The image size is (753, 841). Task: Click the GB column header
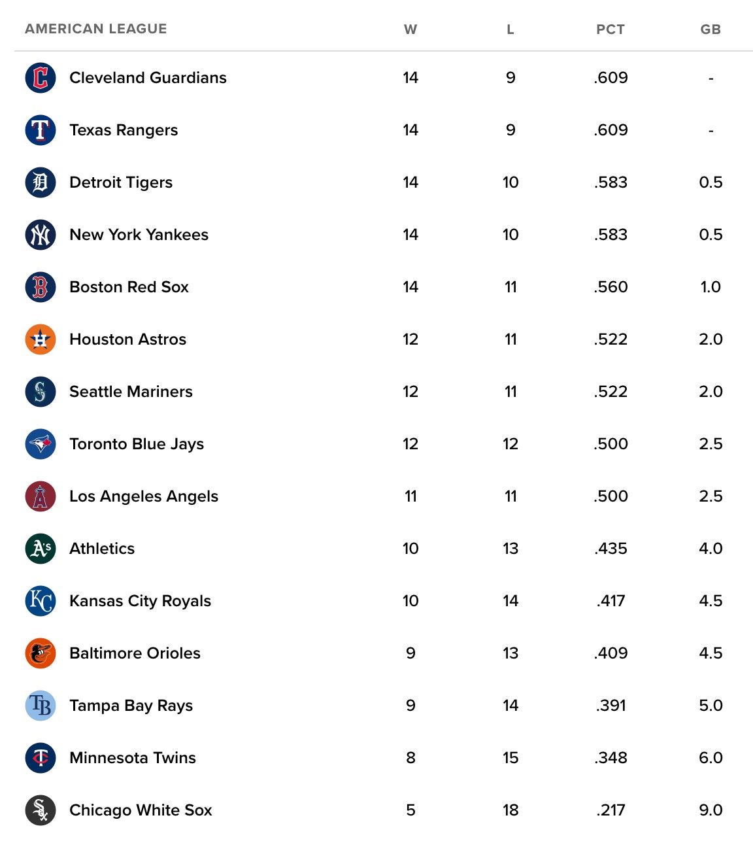point(711,29)
